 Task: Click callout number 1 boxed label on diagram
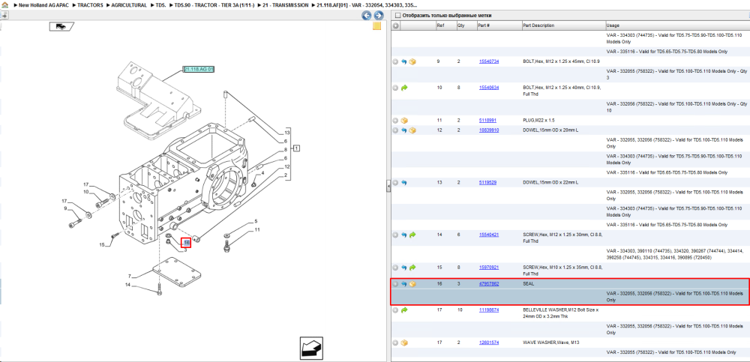coord(297,148)
